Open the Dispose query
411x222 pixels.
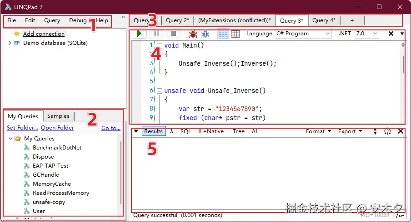pyautogui.click(x=43, y=157)
